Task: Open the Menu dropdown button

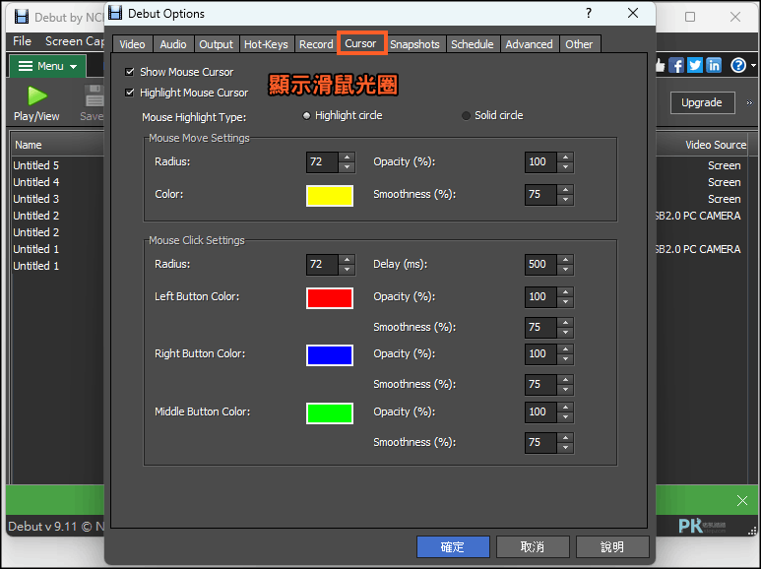Action: [47, 66]
